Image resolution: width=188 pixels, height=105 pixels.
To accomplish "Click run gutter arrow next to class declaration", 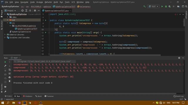I will (46, 20).
